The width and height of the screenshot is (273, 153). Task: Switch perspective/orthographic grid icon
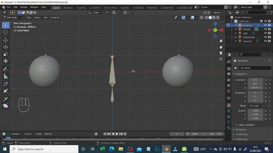[221, 59]
